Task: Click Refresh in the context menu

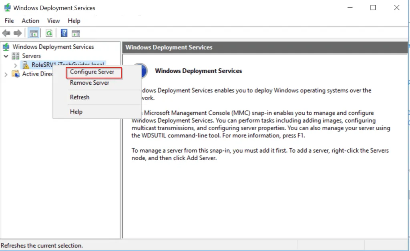Action: tap(80, 97)
